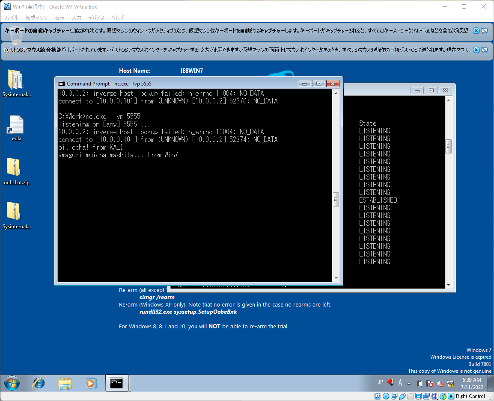Click 'amaguri muichaimashita... from Win7' line
Screen dimensions: 494x401
click(x=118, y=155)
